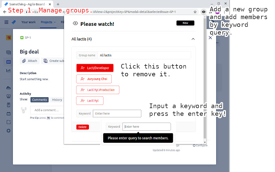
Task: Click the Big deal issue title
Action: [x=29, y=52]
